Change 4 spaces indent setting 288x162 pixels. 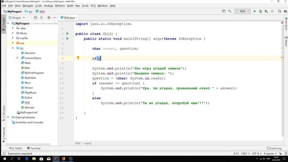[270, 153]
